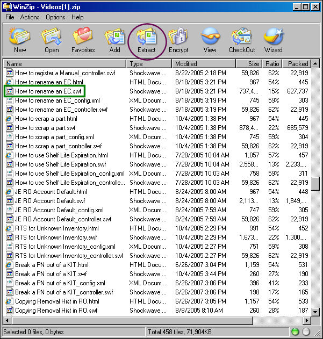Click the WinZip title bar icon
323x339 pixels.
click(x=7, y=6)
